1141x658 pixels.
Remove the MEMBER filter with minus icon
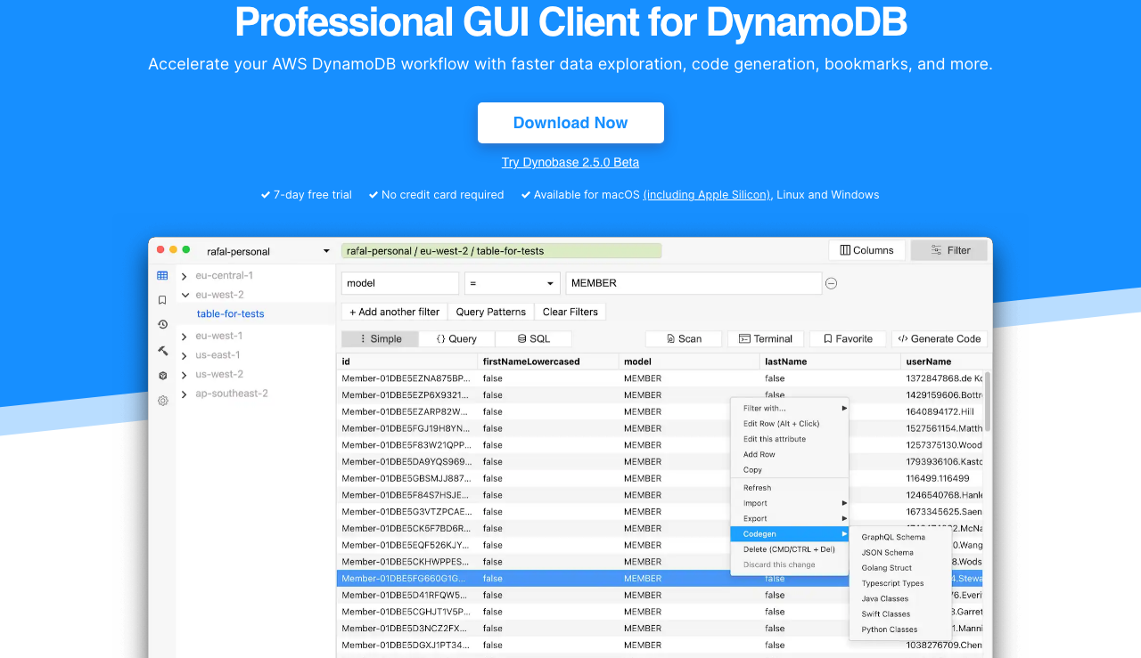(831, 283)
